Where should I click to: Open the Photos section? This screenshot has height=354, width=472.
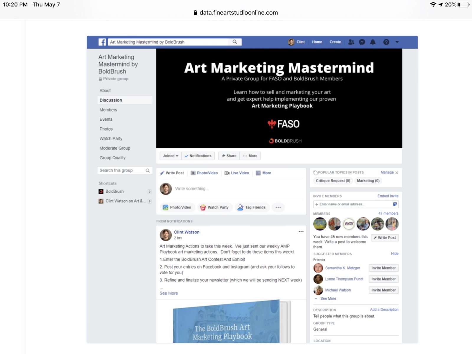tap(106, 129)
